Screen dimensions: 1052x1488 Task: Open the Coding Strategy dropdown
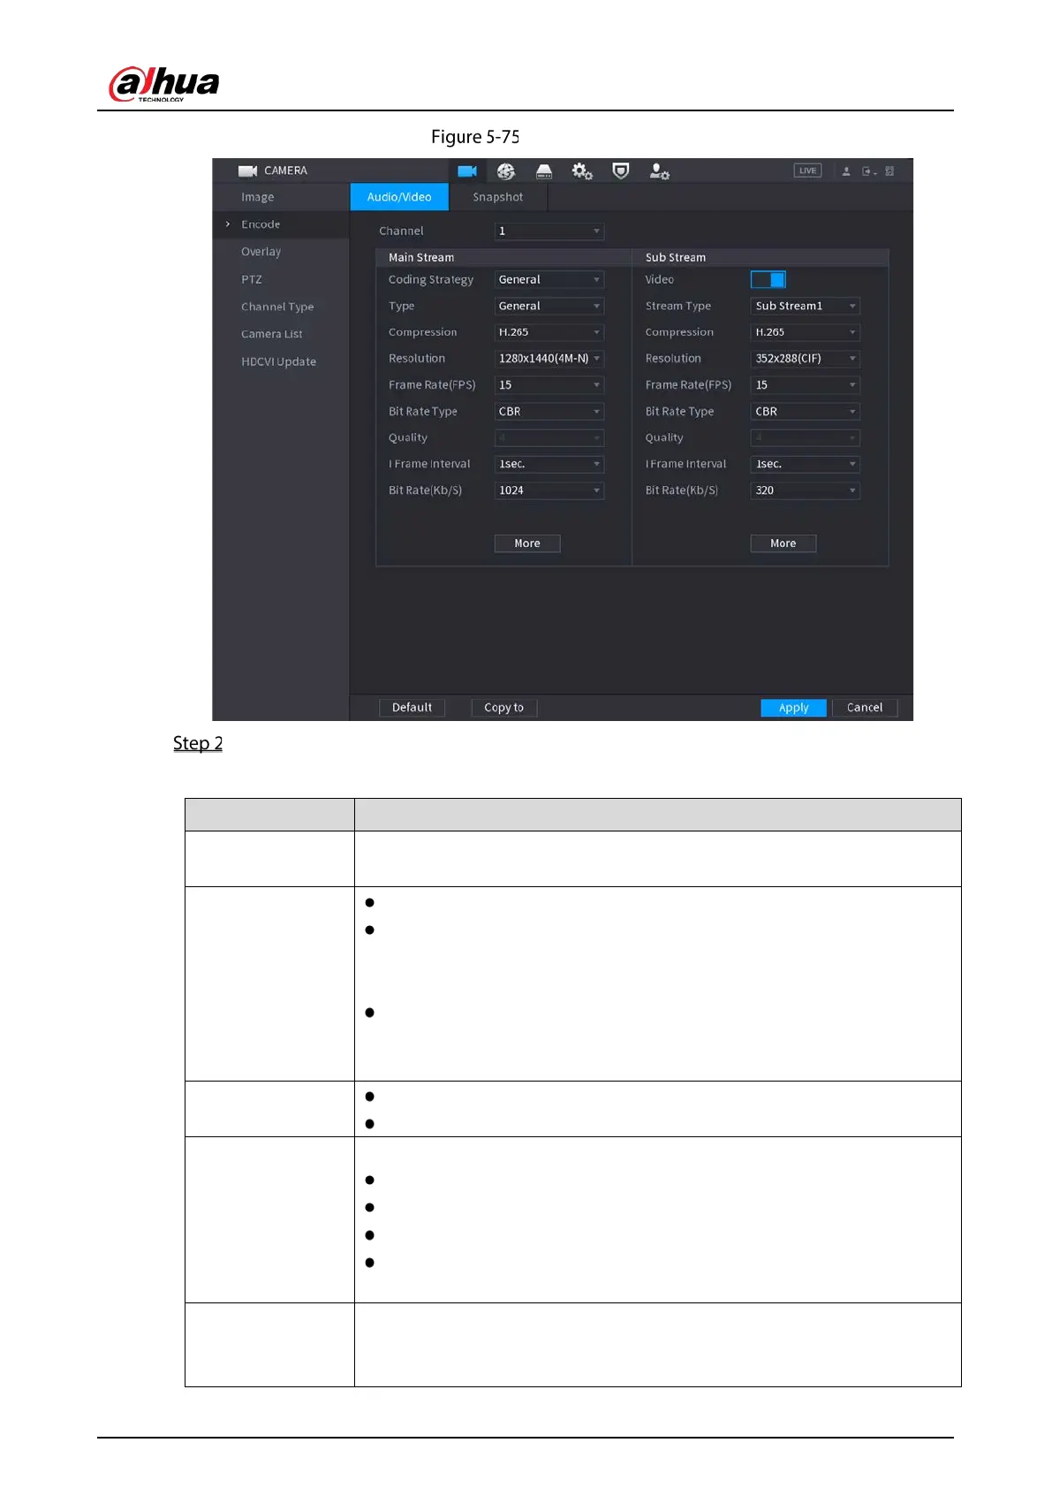549,279
